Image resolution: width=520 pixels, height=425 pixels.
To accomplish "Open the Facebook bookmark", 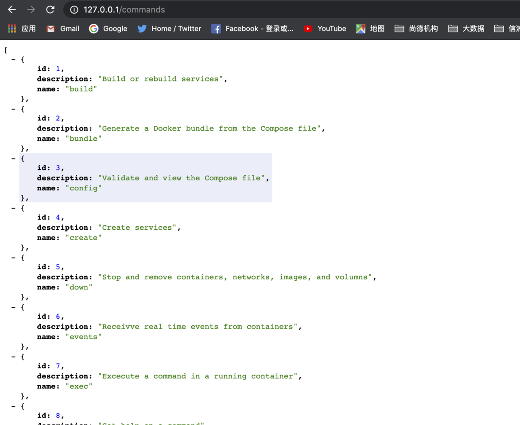I will tap(252, 28).
